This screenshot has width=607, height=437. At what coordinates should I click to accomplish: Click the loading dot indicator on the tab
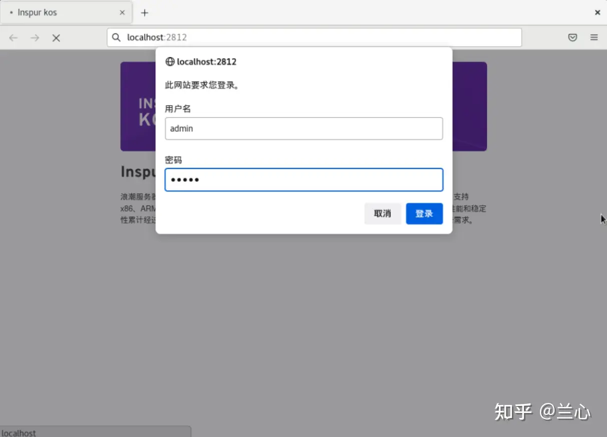11,13
